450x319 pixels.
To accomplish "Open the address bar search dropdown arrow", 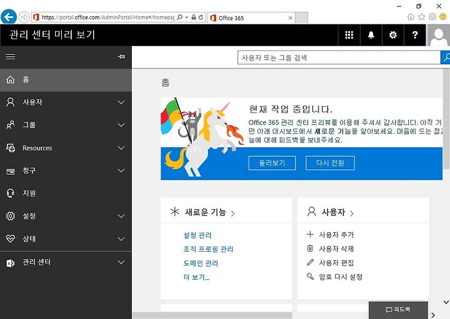I will tap(186, 17).
